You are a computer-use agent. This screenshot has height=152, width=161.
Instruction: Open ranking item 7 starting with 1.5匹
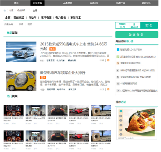[x=139, y=91]
